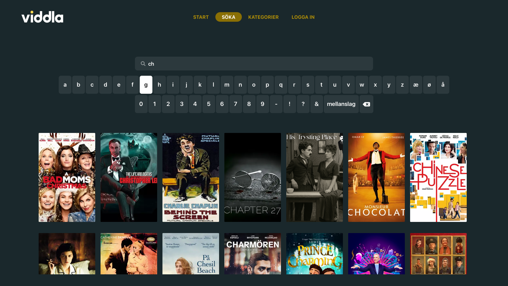Open the KATEGORIER menu
Image resolution: width=508 pixels, height=286 pixels.
263,17
